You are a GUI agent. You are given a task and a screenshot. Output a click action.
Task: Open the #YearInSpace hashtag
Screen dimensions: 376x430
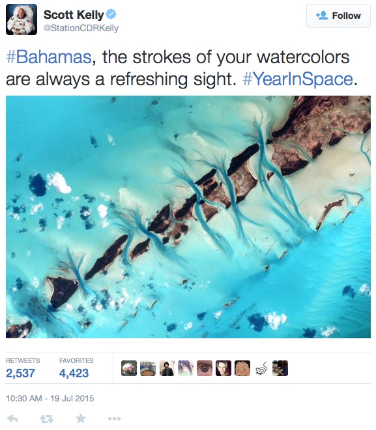pyautogui.click(x=297, y=79)
